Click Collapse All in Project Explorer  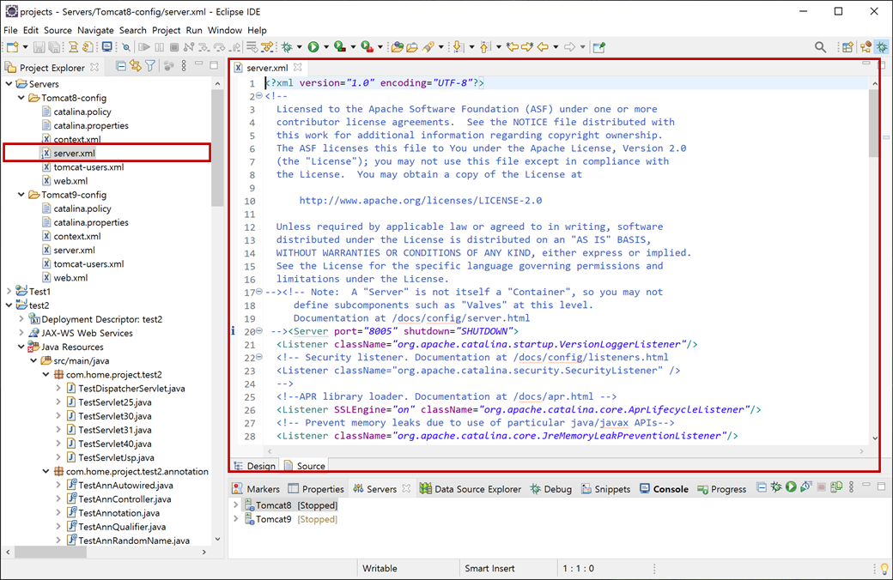tap(121, 66)
